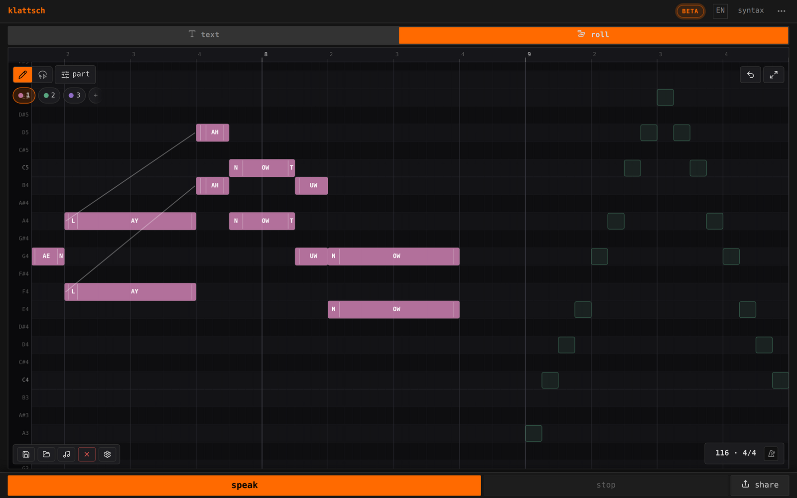Select the UW note on G4
This screenshot has width=797, height=498.
tap(311, 256)
